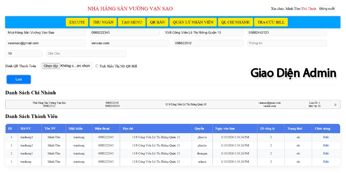Open the TẠO MENU page
346x173 pixels.
click(x=131, y=22)
